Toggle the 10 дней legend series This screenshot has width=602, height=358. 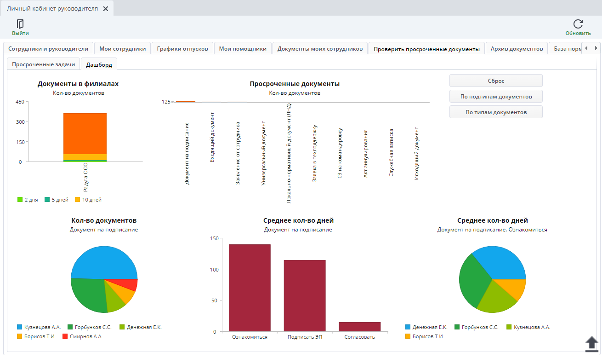(x=88, y=200)
